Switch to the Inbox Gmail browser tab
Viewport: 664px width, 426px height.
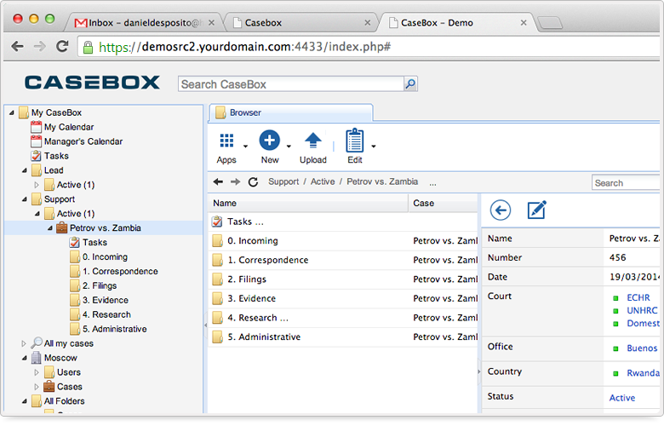pyautogui.click(x=143, y=23)
